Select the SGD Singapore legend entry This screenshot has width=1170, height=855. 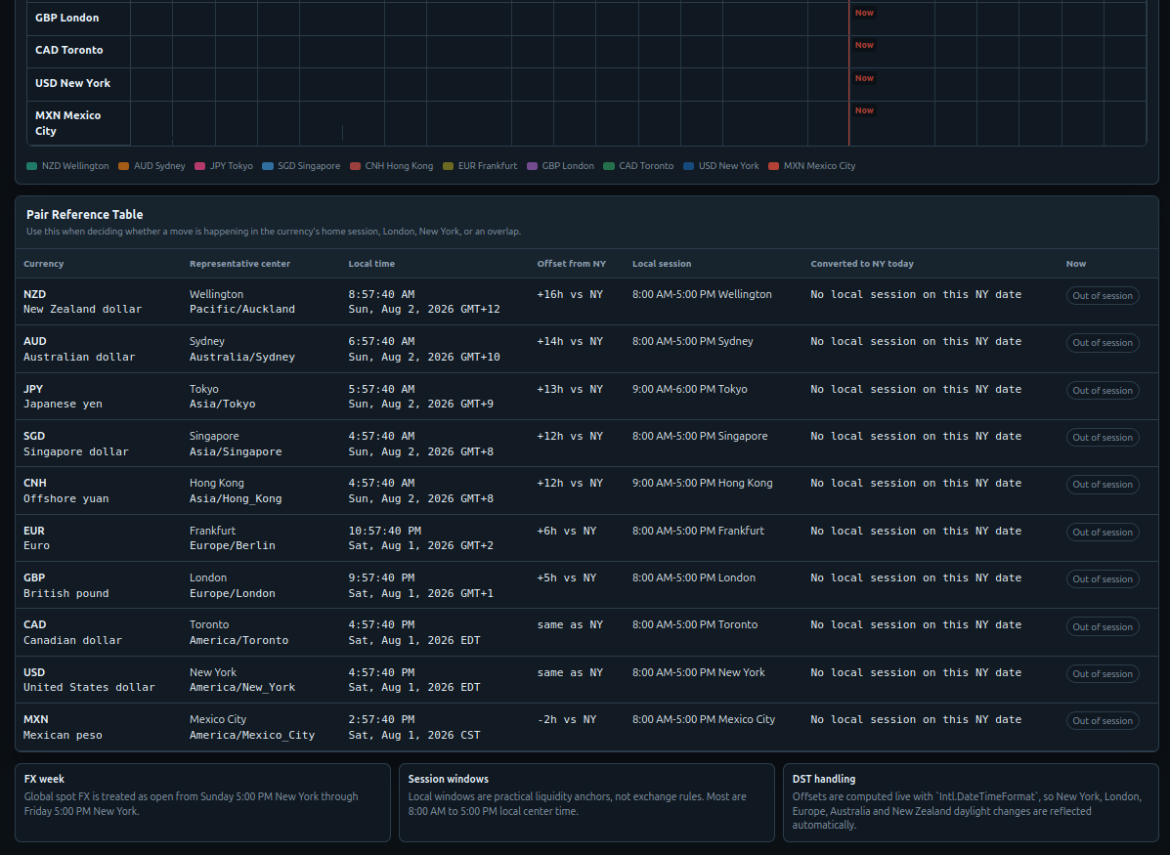tap(301, 166)
